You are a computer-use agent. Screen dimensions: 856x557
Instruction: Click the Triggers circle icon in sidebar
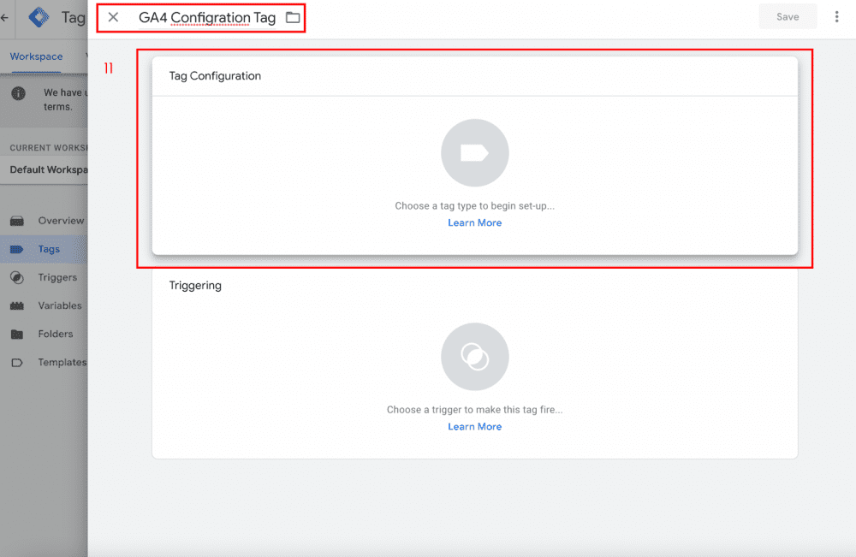(x=17, y=278)
